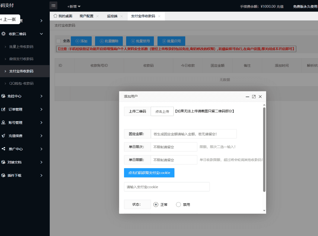Click the 收款账号ID column header
This screenshot has height=236, width=318.
[x=99, y=65]
